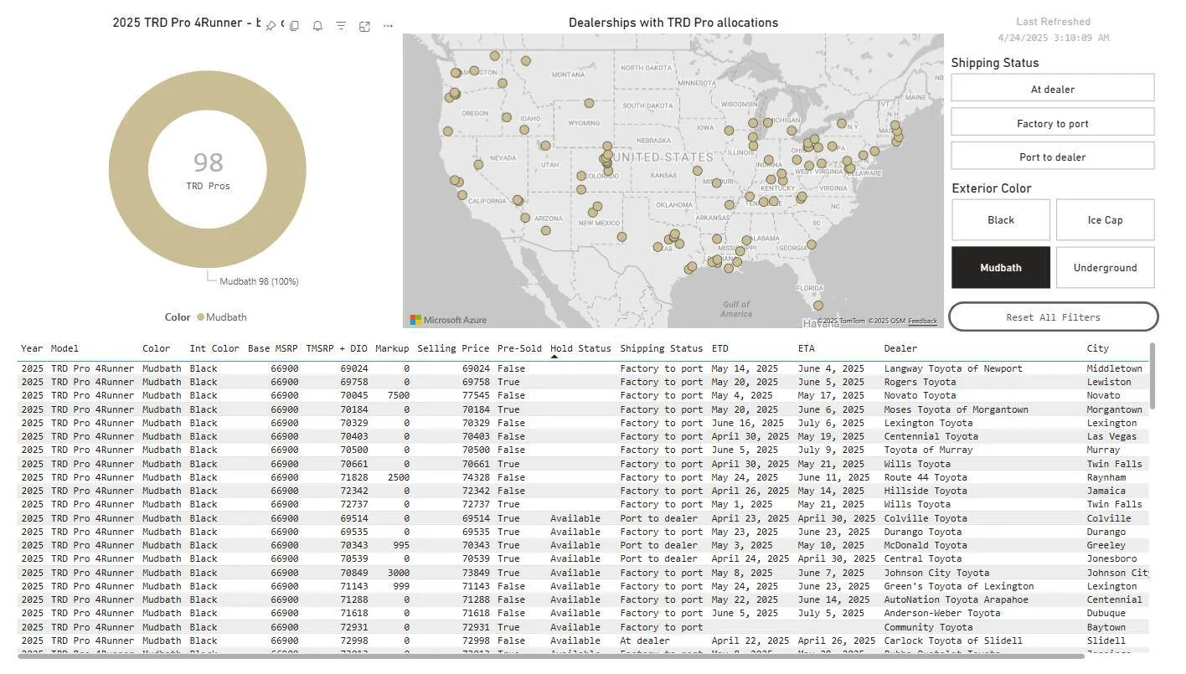
Task: Sort table by Selling Price column header
Action: pyautogui.click(x=453, y=348)
